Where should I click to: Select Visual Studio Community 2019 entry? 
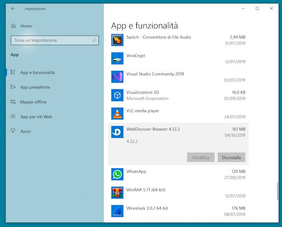(178, 77)
